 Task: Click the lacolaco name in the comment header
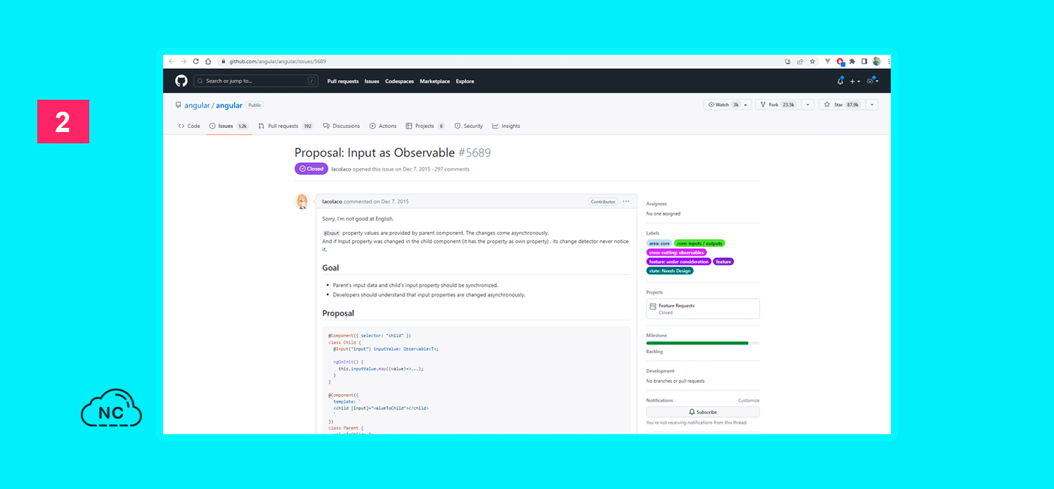pos(332,202)
